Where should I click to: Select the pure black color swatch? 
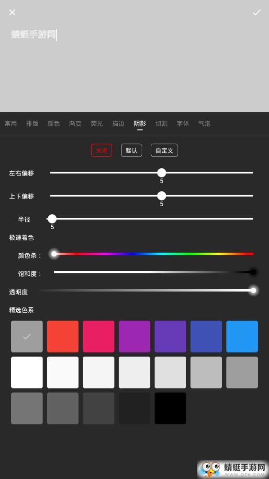point(170,409)
